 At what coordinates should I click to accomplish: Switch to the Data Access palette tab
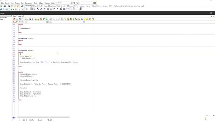pyautogui.click(x=53, y=6)
